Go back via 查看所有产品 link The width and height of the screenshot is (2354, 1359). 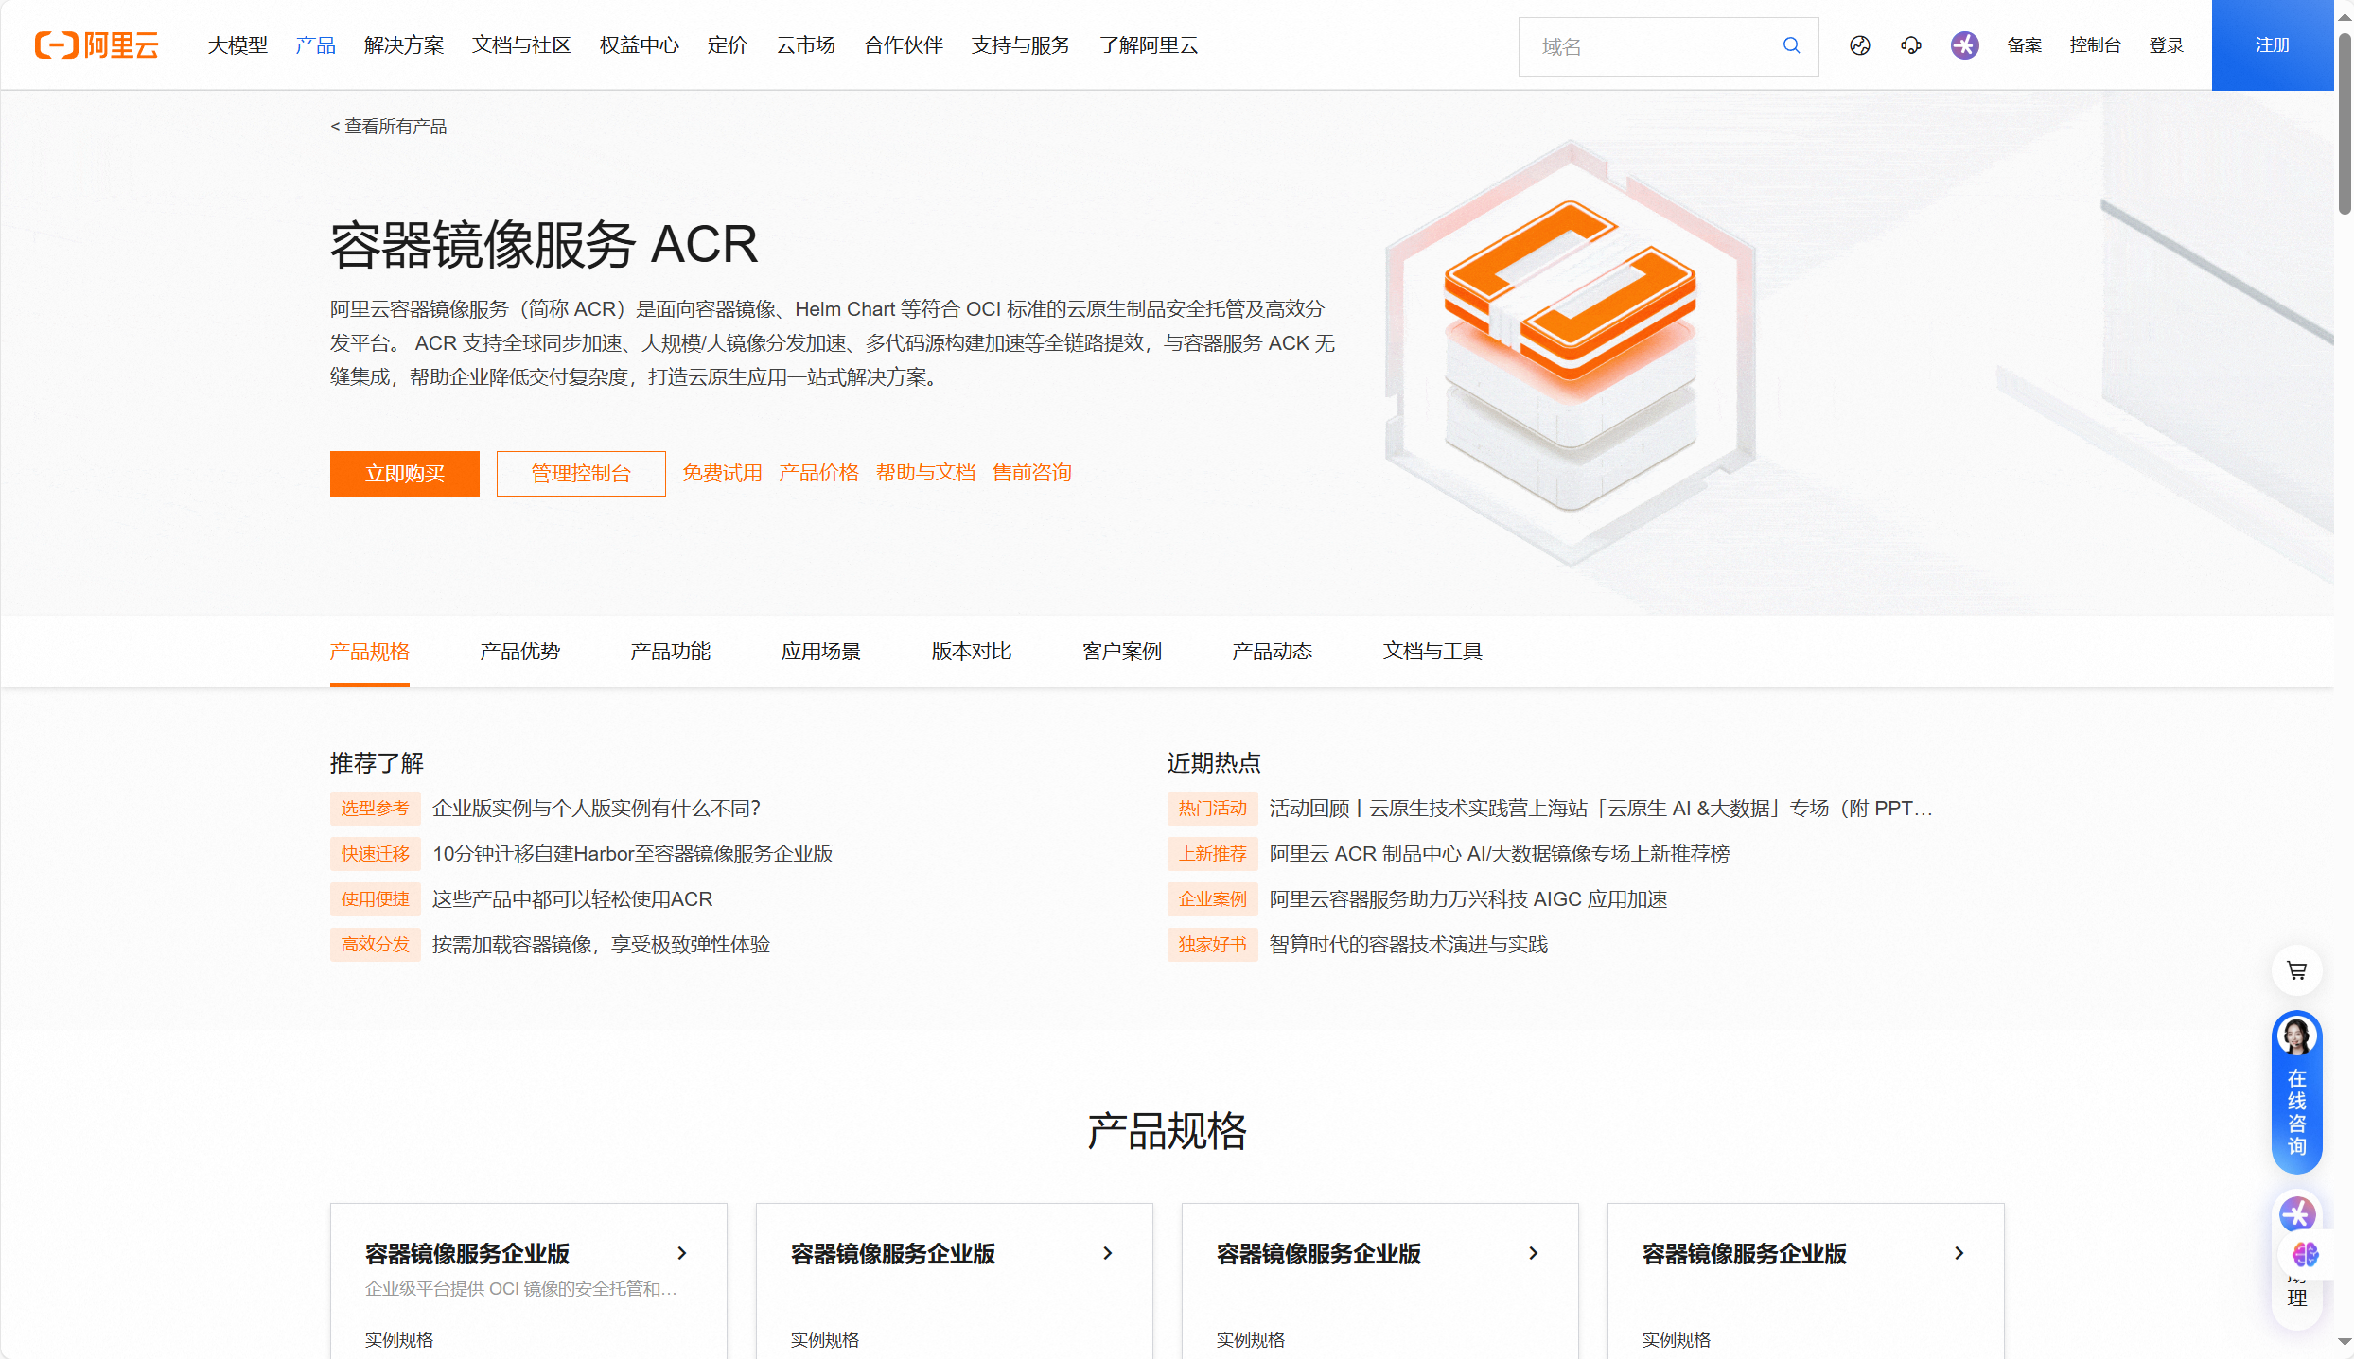coord(389,127)
